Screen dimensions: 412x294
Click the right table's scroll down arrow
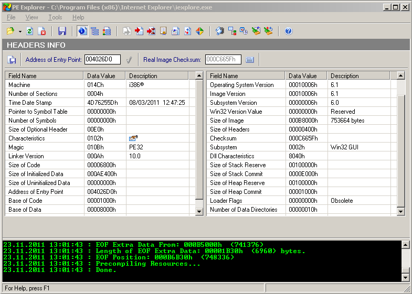400,211
